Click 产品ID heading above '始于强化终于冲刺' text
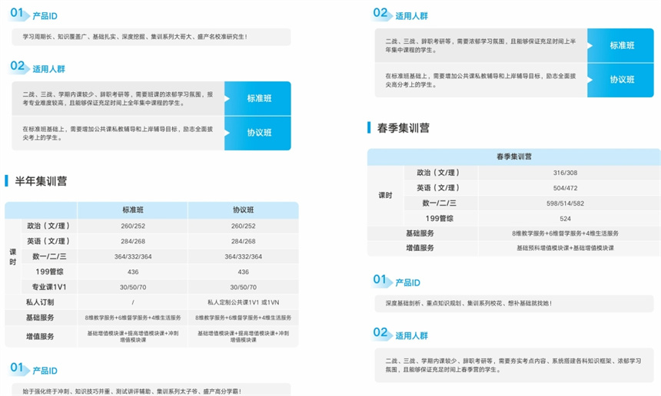 [x=45, y=371]
